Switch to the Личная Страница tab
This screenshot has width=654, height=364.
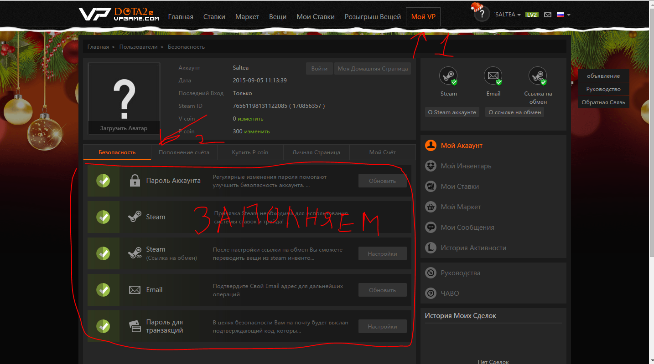[317, 152]
